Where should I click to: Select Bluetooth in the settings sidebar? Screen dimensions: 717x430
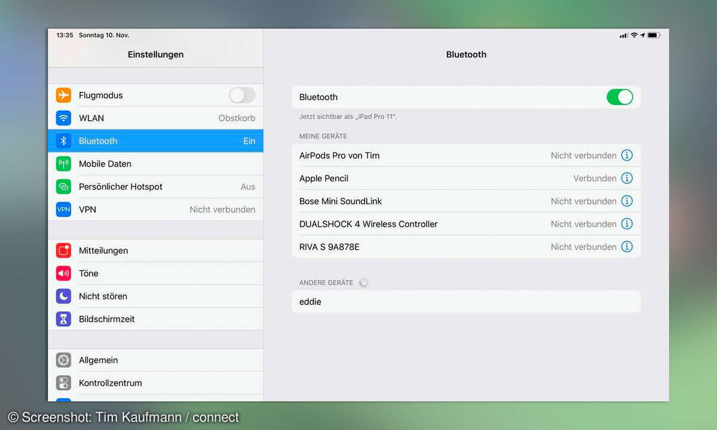coord(155,141)
